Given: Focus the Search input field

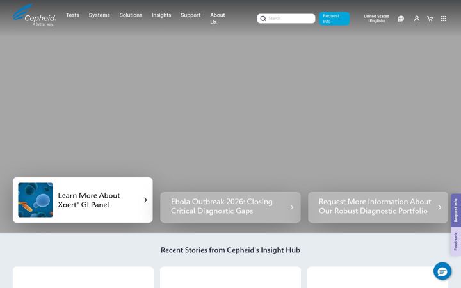Looking at the screenshot, I should coord(286,19).
